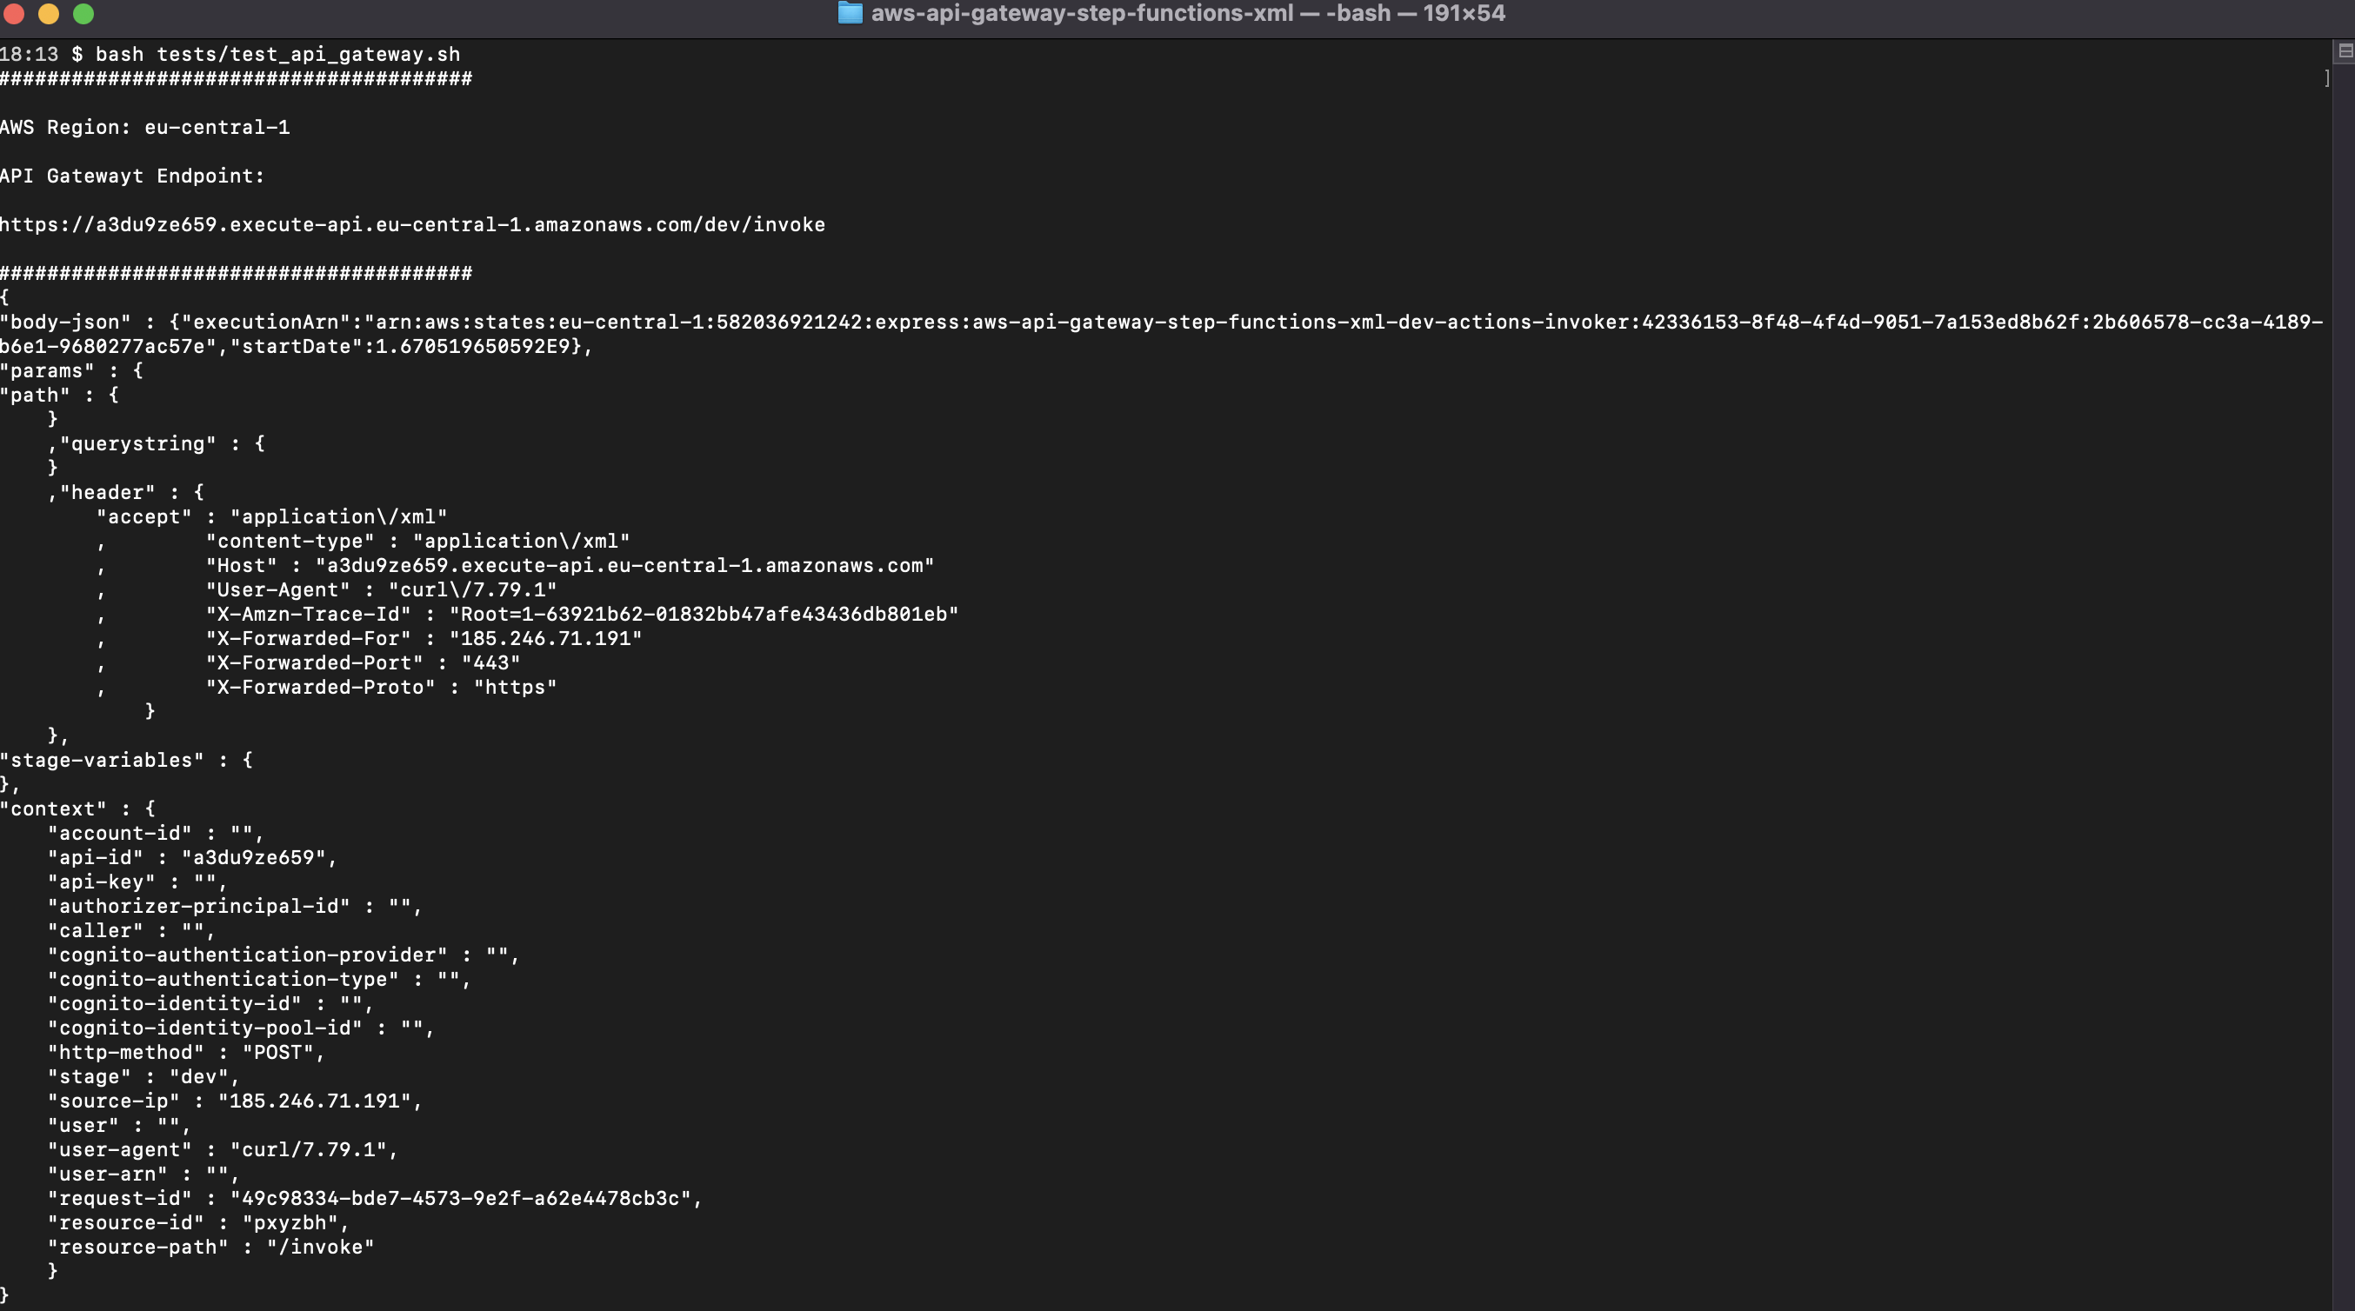
Task: Click the "header" key
Action: 108,492
